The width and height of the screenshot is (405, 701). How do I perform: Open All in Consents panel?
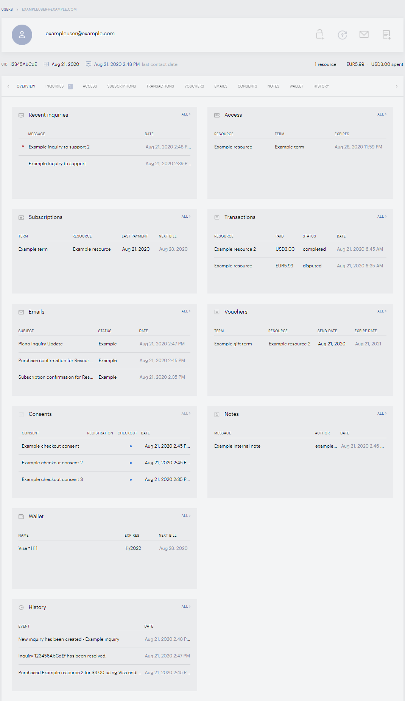click(186, 414)
